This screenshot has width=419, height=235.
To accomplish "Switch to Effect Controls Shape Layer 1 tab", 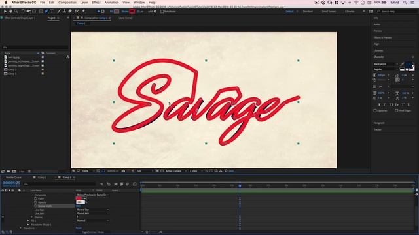I will pyautogui.click(x=20, y=18).
